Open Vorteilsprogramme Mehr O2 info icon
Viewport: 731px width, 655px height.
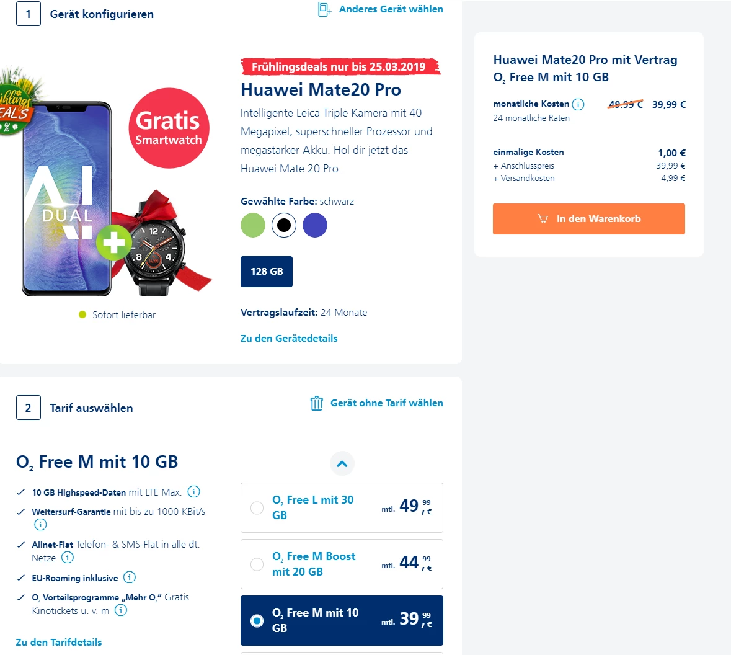pyautogui.click(x=121, y=610)
